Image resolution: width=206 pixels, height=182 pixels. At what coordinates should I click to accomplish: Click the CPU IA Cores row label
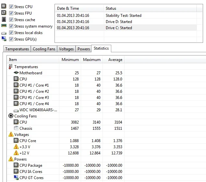[31, 172]
